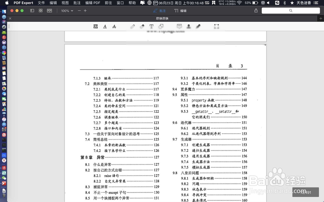Select the eraser tool
This screenshot has height=202, width=324.
click(142, 27)
